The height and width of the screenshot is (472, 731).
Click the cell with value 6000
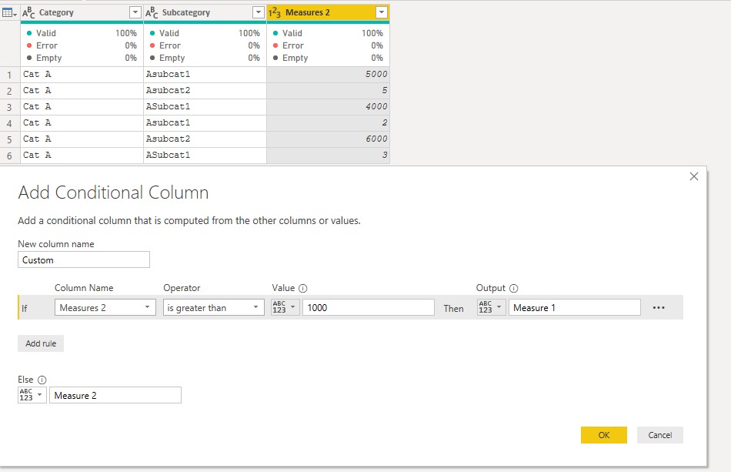coord(329,139)
